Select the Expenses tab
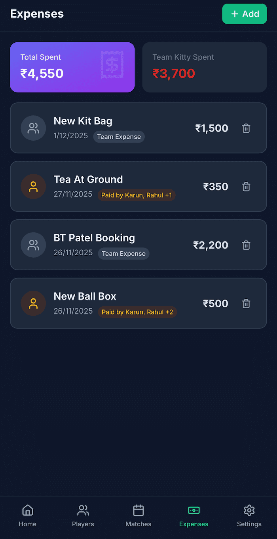This screenshot has height=539, width=277. tap(194, 516)
